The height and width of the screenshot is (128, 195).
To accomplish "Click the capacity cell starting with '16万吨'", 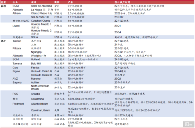I will tap(75, 64).
